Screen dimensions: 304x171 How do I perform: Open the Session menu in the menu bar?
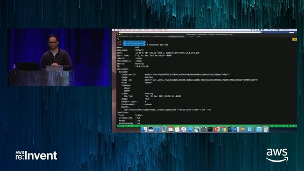pyautogui.click(x=140, y=30)
